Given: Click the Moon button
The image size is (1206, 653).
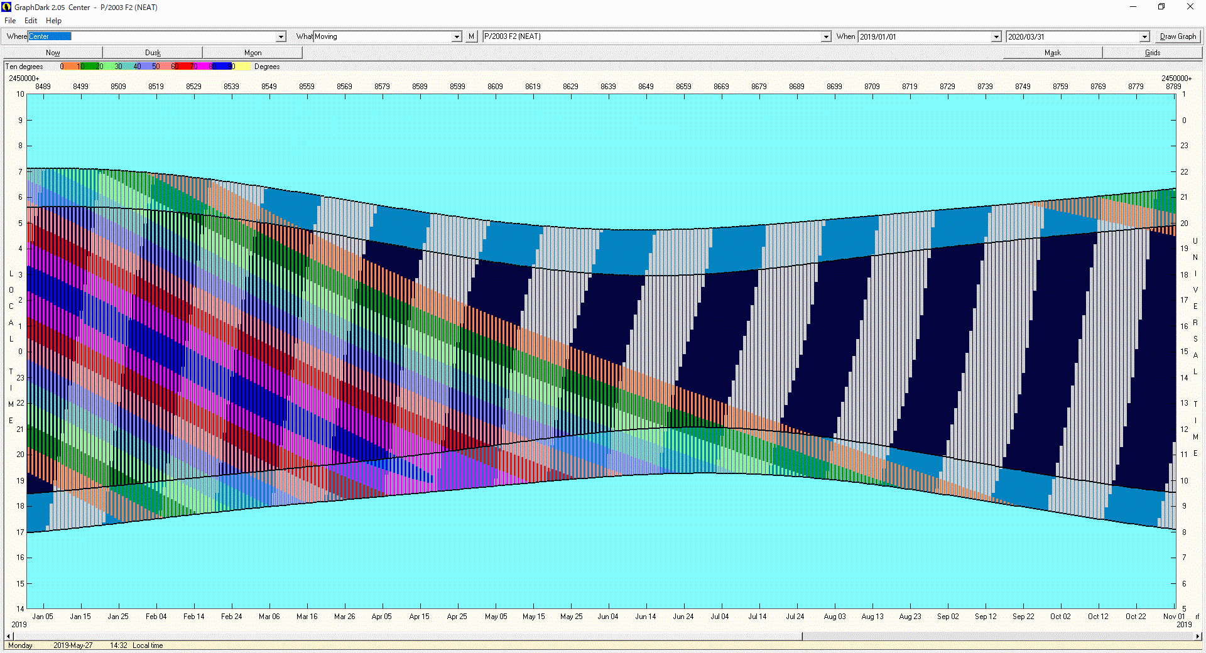Looking at the screenshot, I should pyautogui.click(x=253, y=53).
